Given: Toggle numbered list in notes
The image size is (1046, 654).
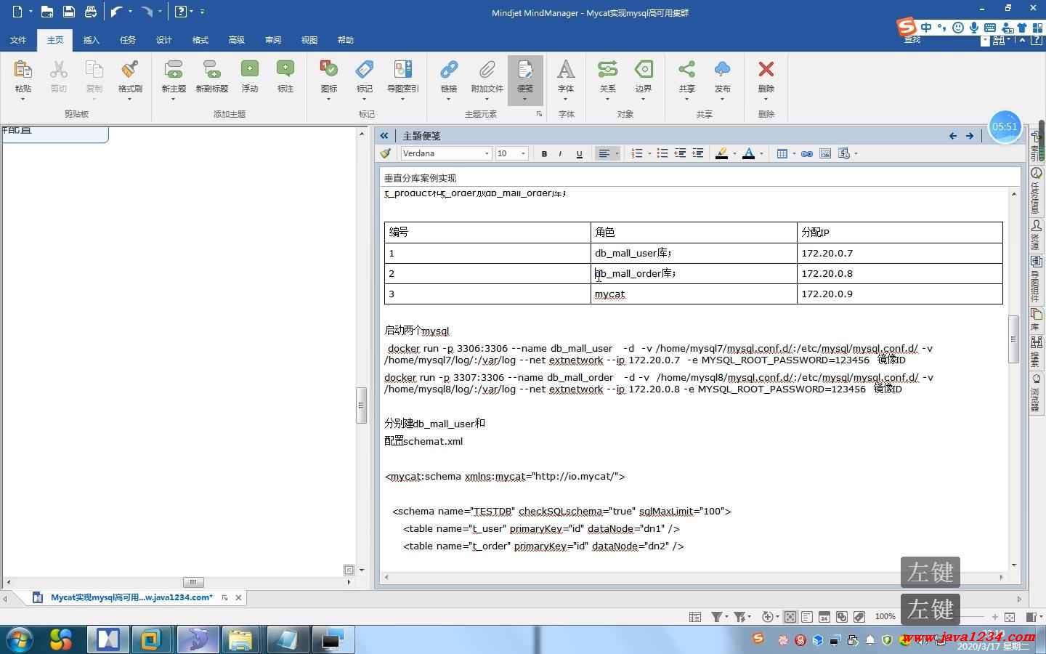Looking at the screenshot, I should coord(637,153).
